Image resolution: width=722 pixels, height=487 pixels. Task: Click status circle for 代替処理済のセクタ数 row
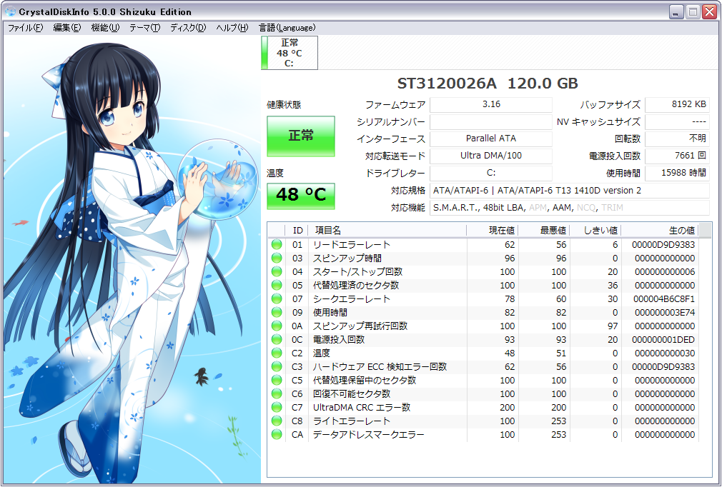coord(276,285)
